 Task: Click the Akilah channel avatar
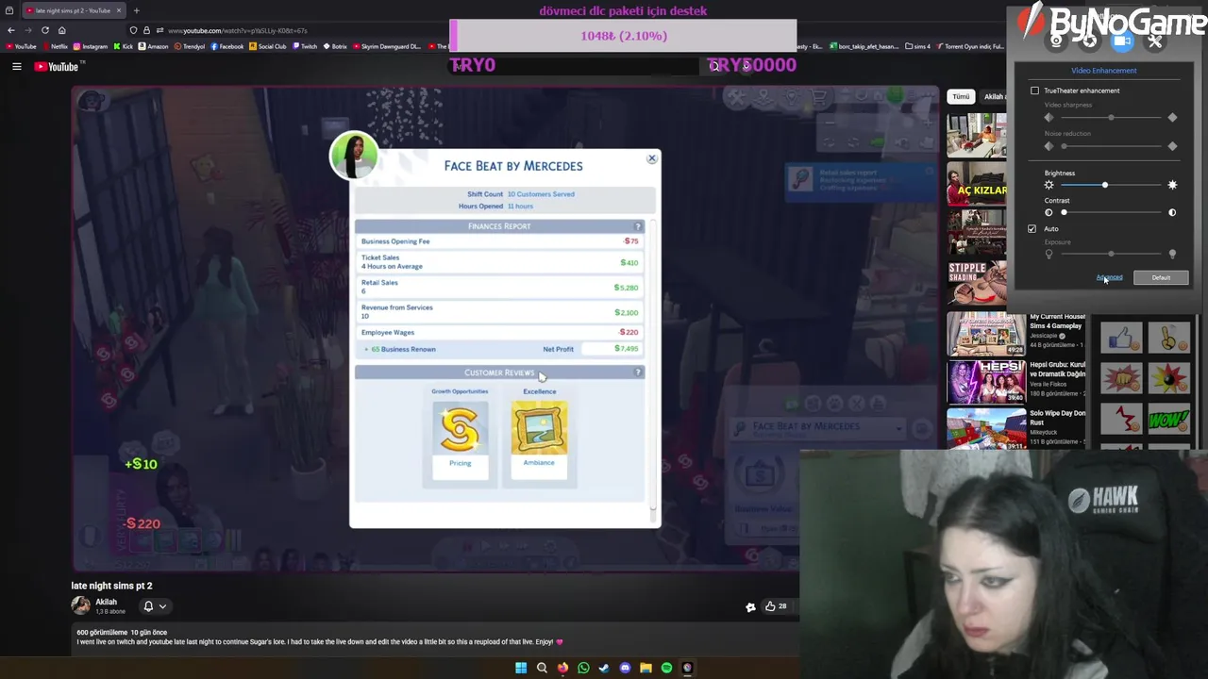tap(81, 605)
